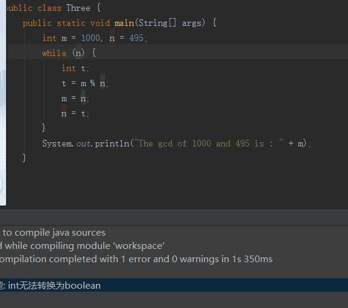Click the 'System' identifier in println line
The width and height of the screenshot is (348, 308).
point(57,143)
